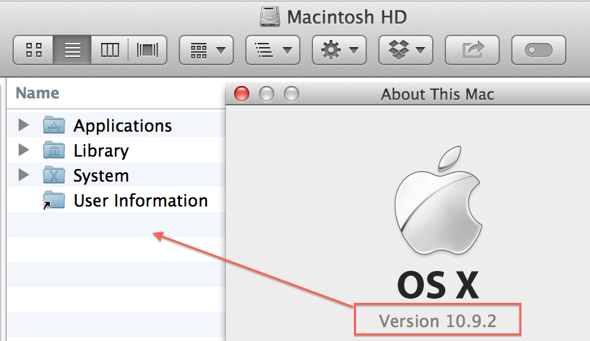Click the Macintosh HD drive proxy icon
590x341 pixels.
pyautogui.click(x=270, y=17)
